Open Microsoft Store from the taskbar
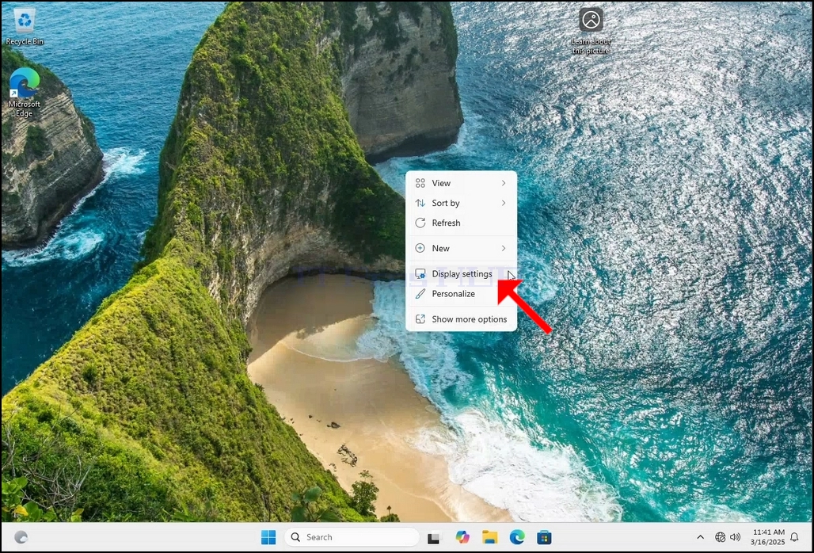 (544, 537)
